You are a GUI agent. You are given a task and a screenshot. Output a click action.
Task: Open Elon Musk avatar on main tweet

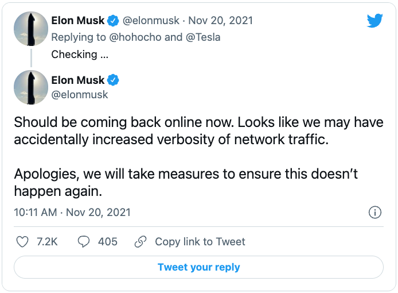[31, 87]
